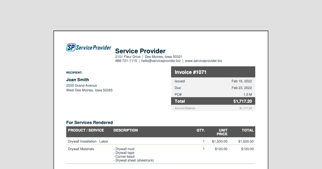Click the '- Drywall mud' description line
The image size is (322, 169).
point(124,149)
